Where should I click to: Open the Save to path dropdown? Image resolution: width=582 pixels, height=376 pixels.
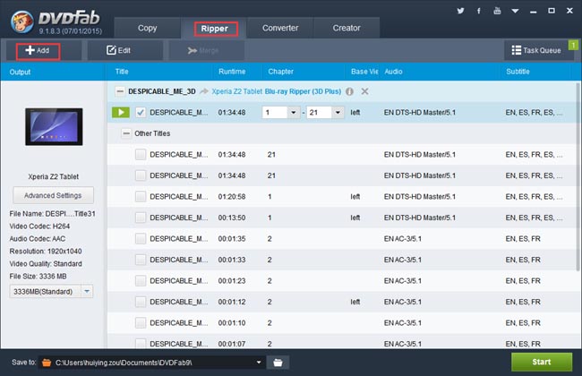tap(259, 363)
